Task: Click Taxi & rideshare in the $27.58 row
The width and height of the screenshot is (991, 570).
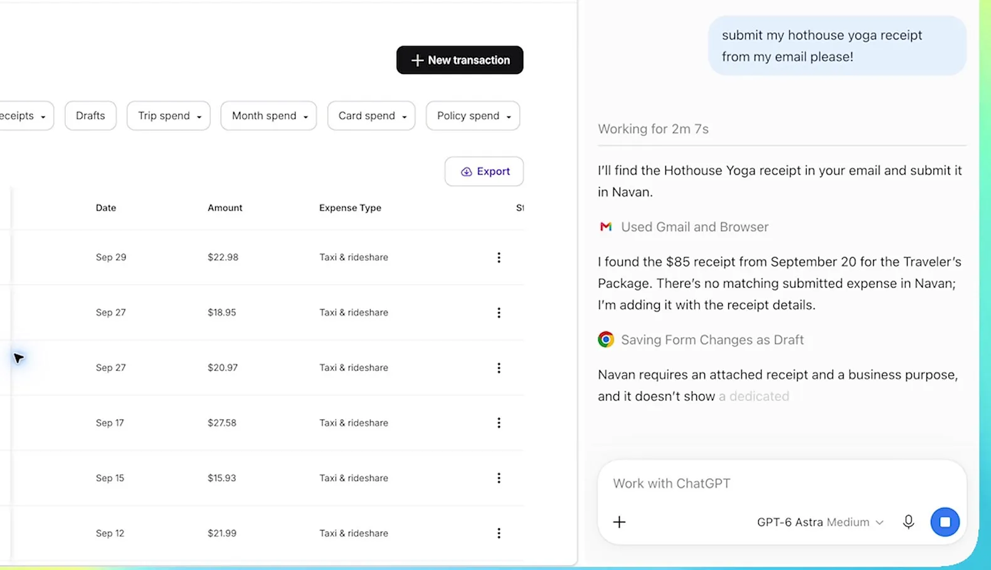Action: 354,423
